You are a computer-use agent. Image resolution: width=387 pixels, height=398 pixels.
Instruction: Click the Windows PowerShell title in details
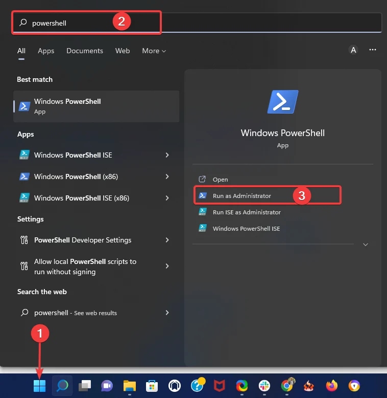pyautogui.click(x=283, y=132)
